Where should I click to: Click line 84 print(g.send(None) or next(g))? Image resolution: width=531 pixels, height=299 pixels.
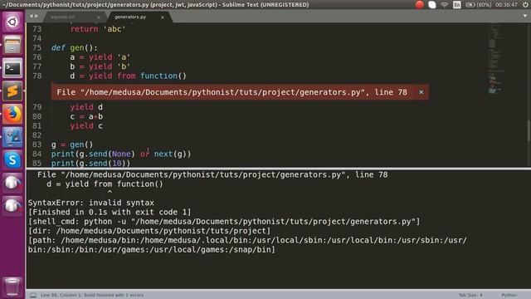[x=121, y=154]
